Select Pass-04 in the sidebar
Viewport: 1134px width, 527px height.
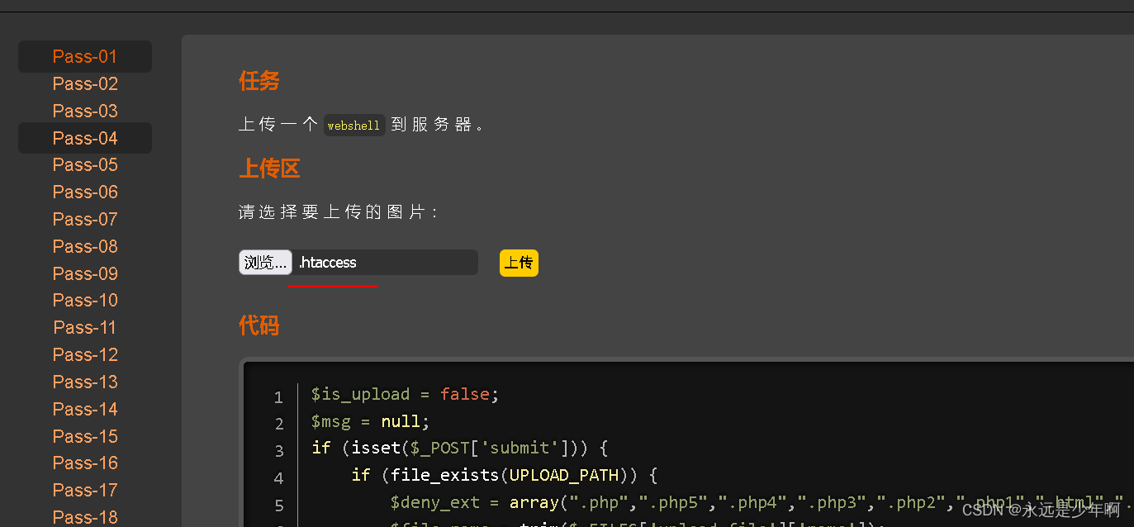click(85, 138)
